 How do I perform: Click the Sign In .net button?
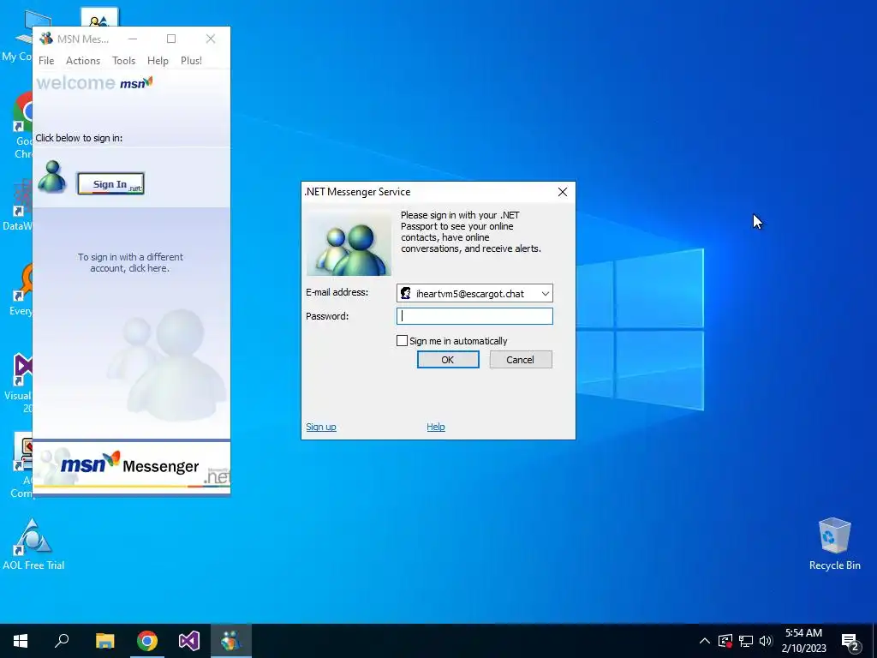coord(110,183)
